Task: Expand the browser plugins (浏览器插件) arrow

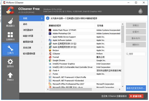Action: 42,30
